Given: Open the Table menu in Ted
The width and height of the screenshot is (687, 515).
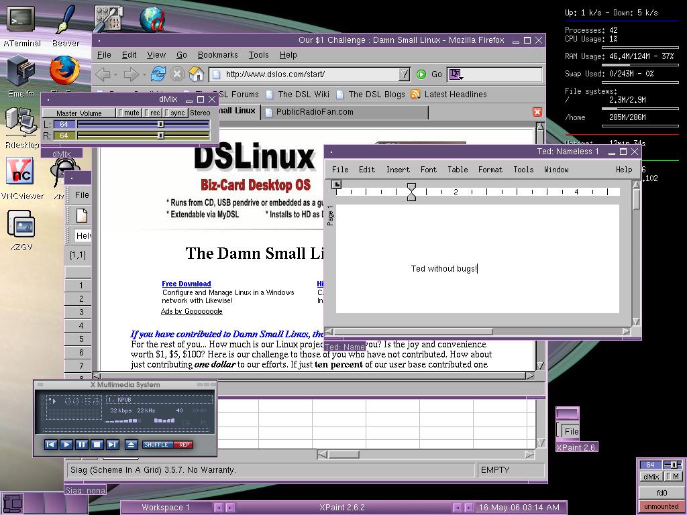Looking at the screenshot, I should point(458,170).
